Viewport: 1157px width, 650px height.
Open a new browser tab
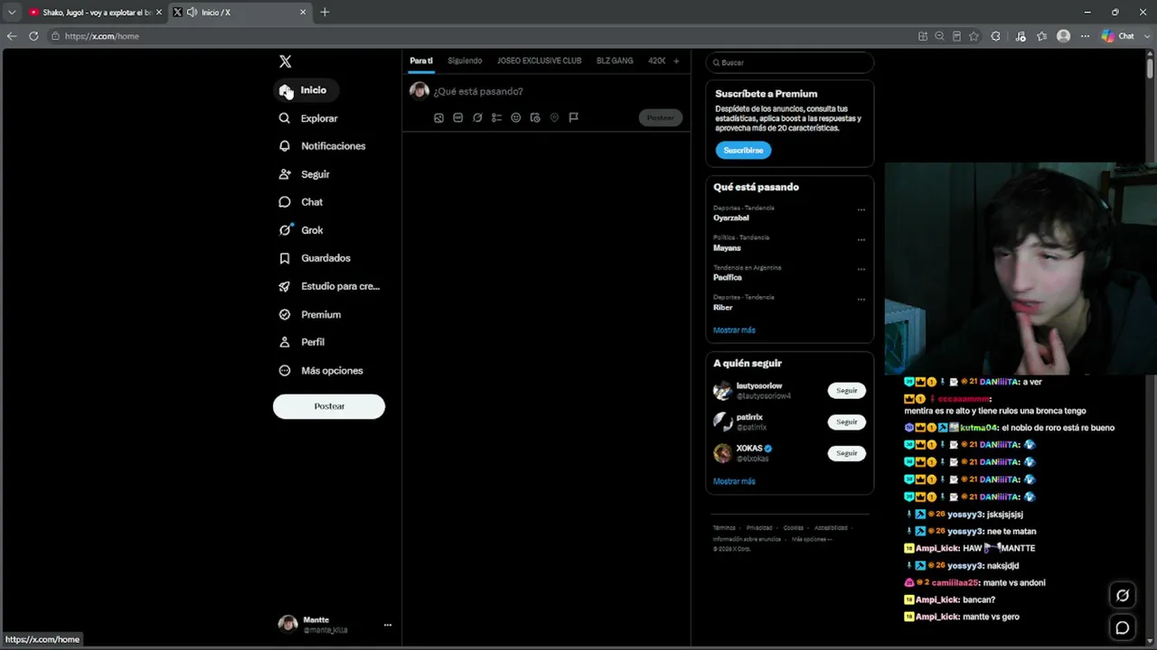click(x=325, y=12)
